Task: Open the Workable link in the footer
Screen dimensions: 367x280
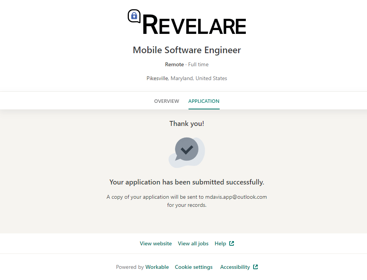Action: tap(157, 267)
